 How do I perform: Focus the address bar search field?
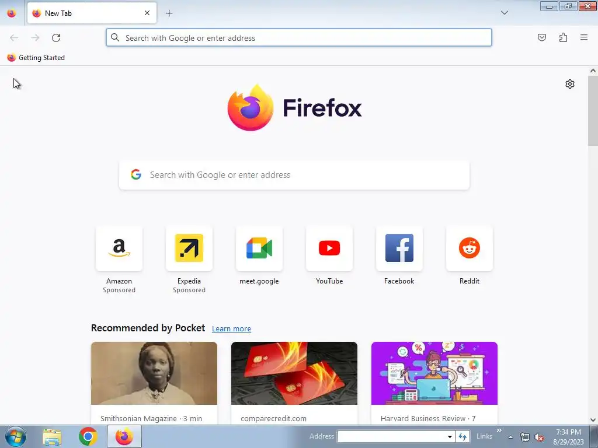coord(299,38)
